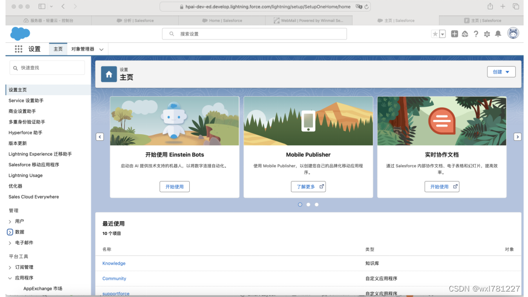
Task: Expand the 用户 tree node
Action: (10, 222)
